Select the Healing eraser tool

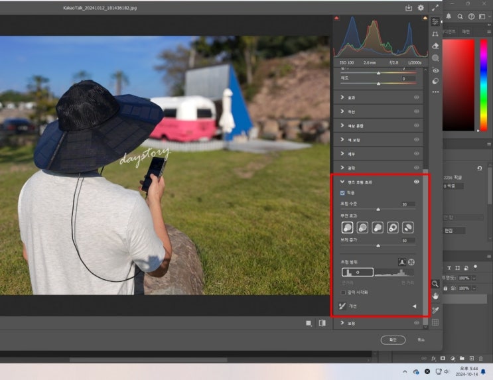(x=435, y=46)
